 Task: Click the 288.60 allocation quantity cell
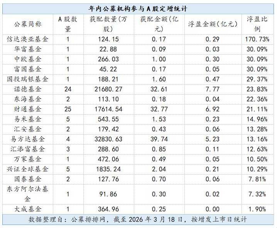[108, 150]
